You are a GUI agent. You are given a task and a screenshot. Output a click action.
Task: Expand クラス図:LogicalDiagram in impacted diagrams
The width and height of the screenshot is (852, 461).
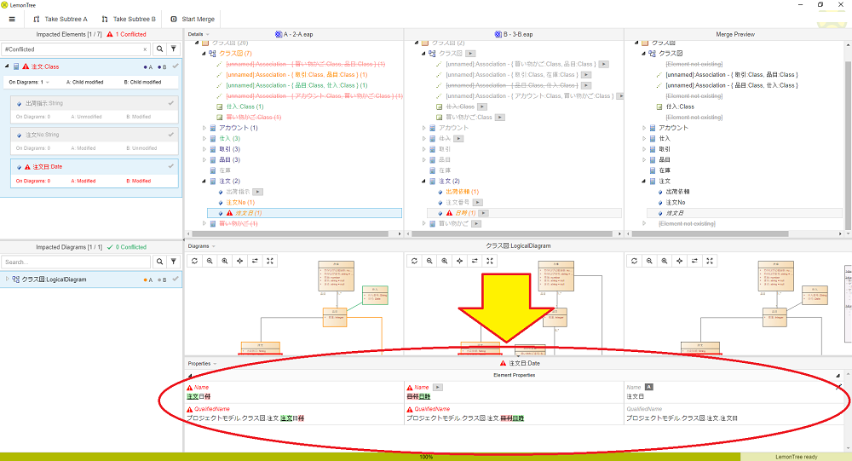[7, 279]
